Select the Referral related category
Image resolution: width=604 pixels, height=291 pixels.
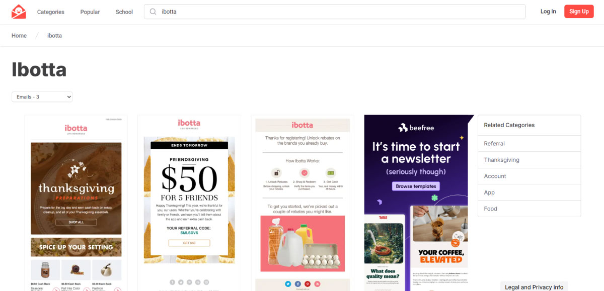click(x=530, y=144)
